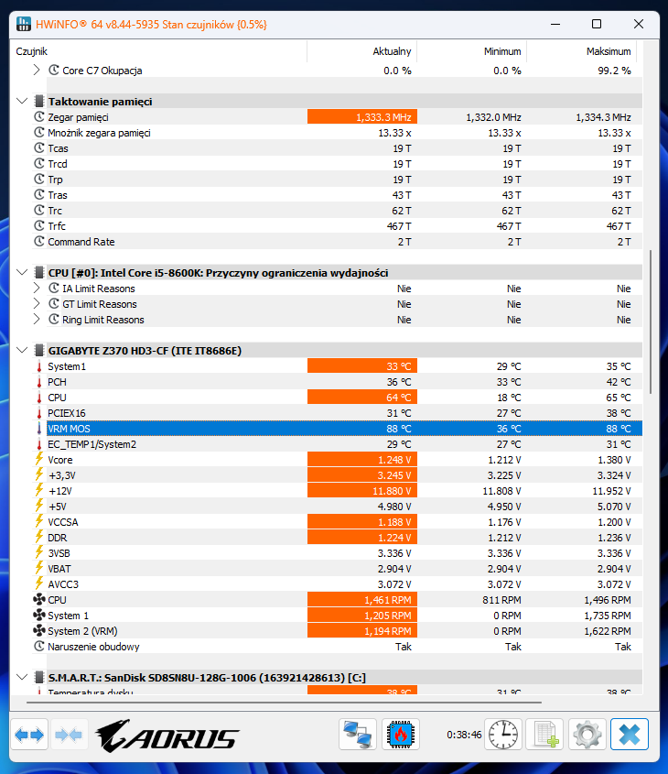Image resolution: width=668 pixels, height=774 pixels.
Task: Close sensors with the blue X button
Action: tap(630, 735)
